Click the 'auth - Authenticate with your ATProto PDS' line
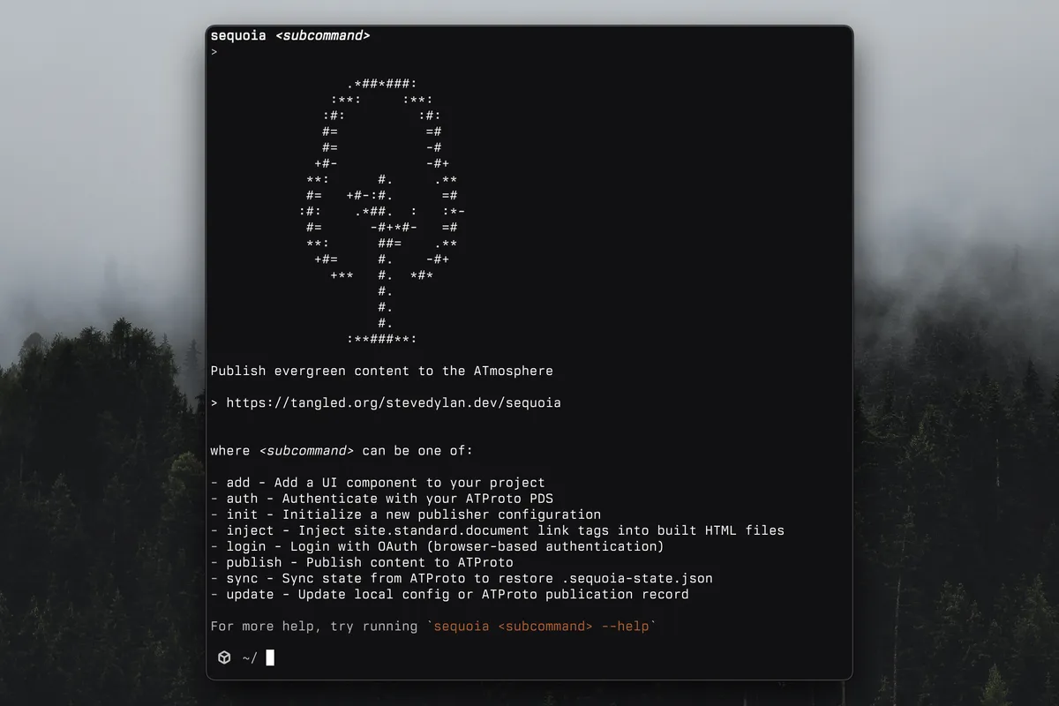Image resolution: width=1059 pixels, height=706 pixels. [x=382, y=499]
